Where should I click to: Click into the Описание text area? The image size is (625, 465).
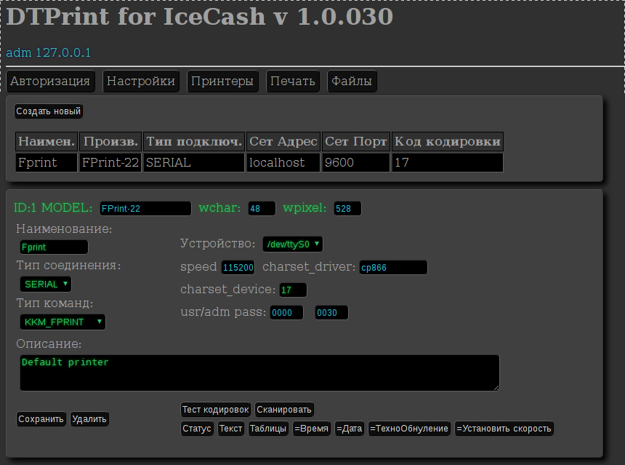259,373
